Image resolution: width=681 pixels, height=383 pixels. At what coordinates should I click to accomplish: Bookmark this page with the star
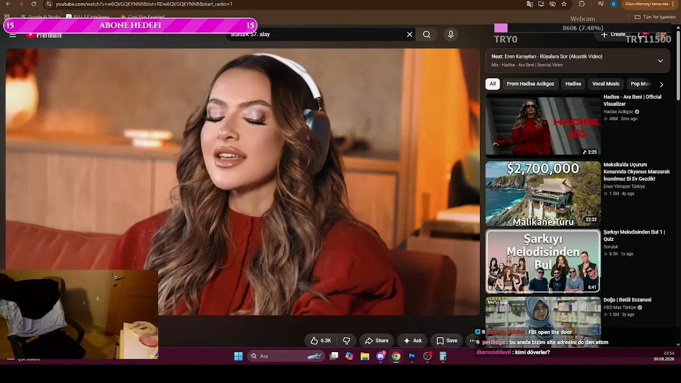point(564,4)
